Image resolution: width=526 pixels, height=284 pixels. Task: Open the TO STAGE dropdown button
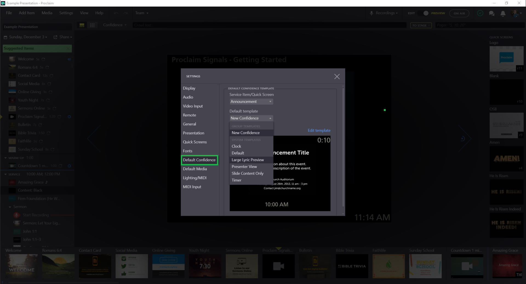[421, 25]
